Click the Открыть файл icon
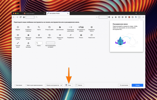The height and width of the screenshot is (100, 157). (x=49, y=27)
